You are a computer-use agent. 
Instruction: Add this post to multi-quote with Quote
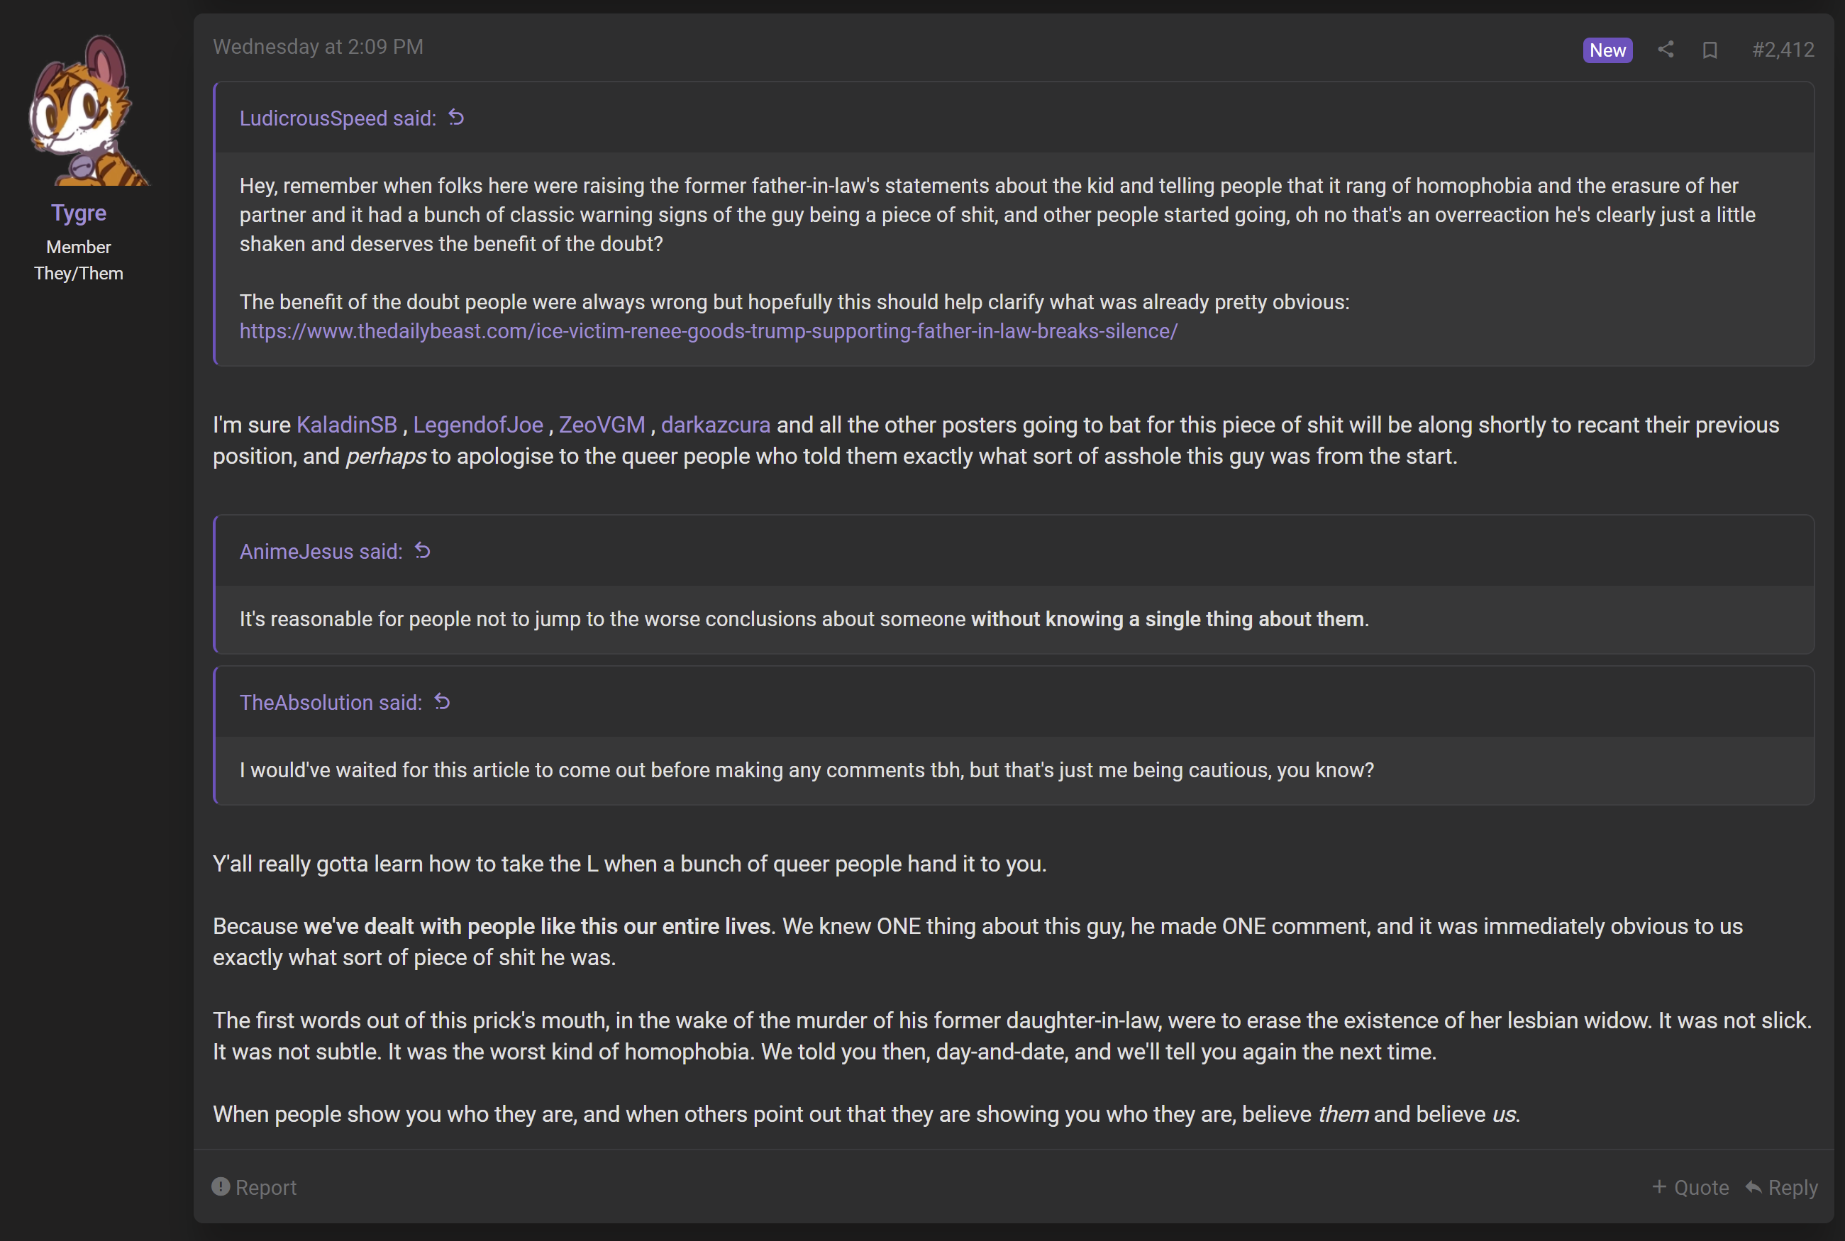1690,1187
